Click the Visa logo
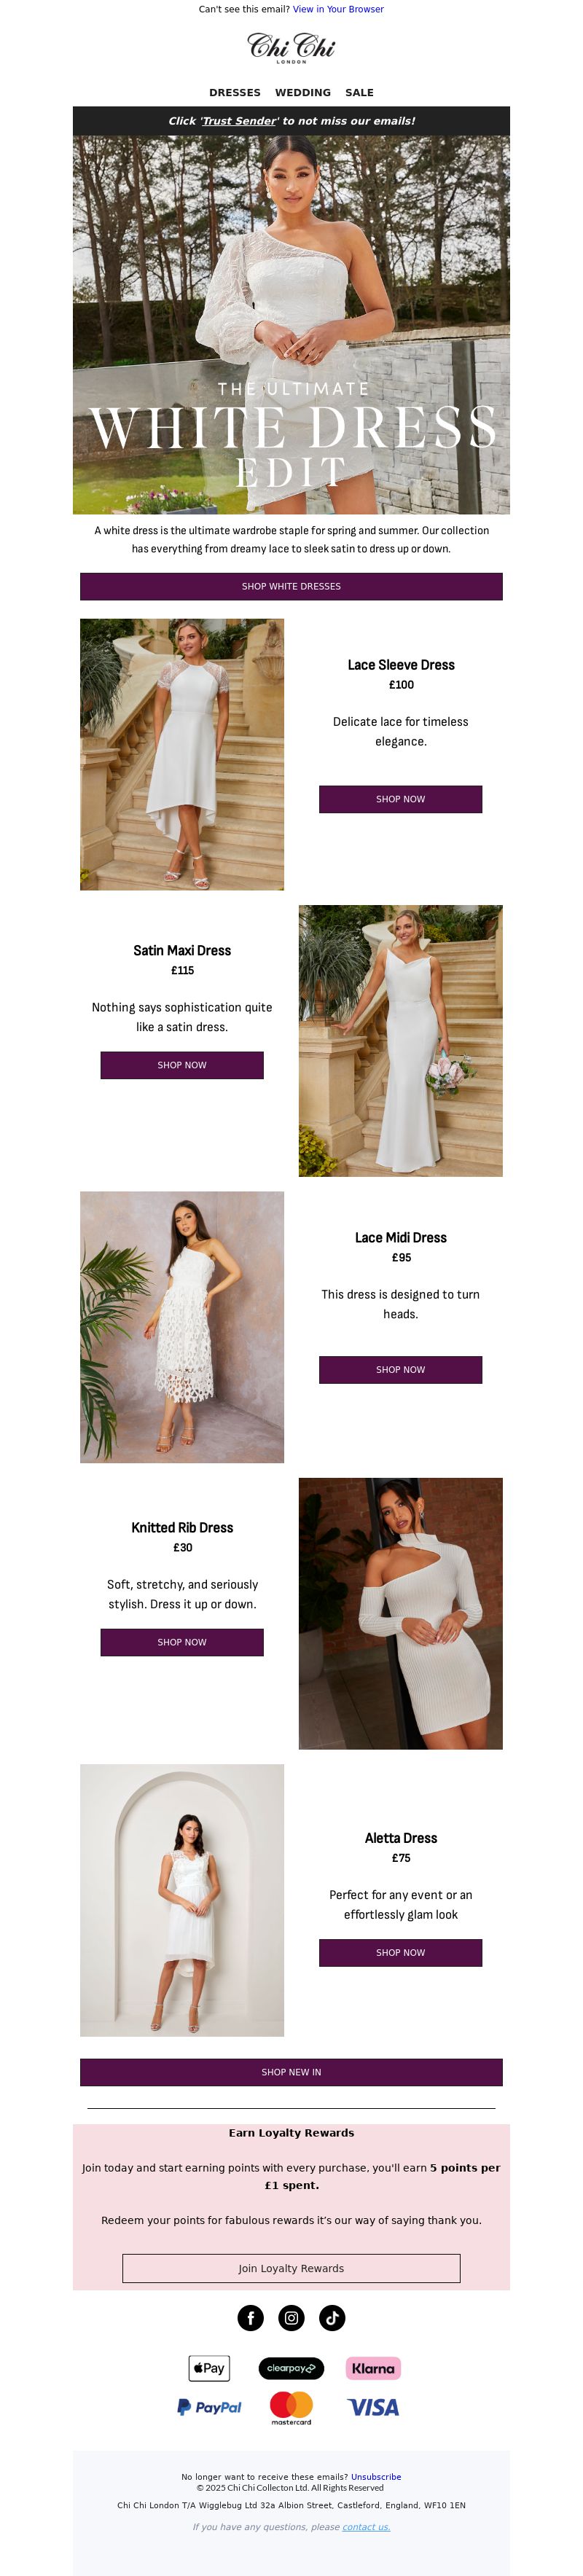Screen dimensions: 583x2576 coord(373,2407)
